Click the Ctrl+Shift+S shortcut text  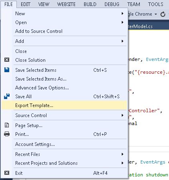(x=107, y=97)
